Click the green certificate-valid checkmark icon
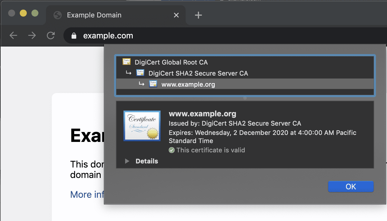This screenshot has height=221, width=387. click(172, 150)
